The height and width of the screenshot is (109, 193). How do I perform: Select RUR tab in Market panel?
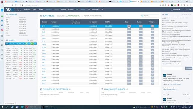tap(32, 44)
